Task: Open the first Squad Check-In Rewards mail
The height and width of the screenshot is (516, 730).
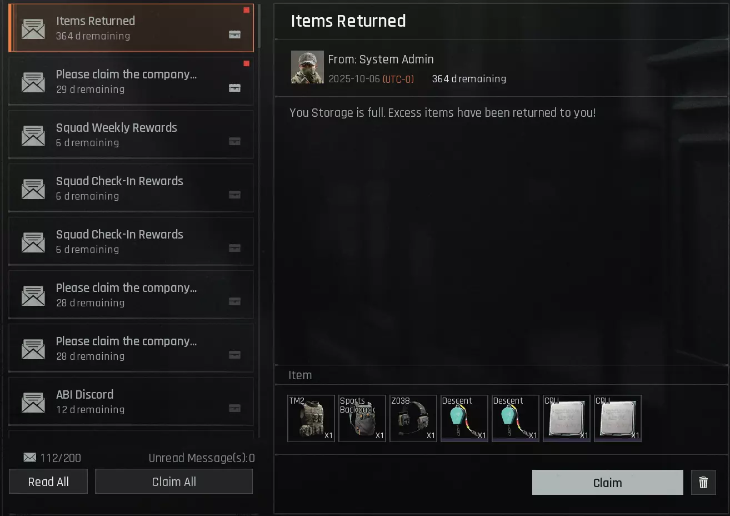Action: 131,188
